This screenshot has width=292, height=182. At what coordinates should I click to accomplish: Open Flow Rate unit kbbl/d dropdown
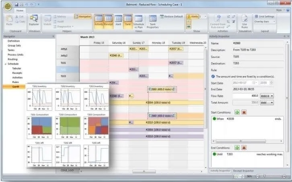pos(267,96)
